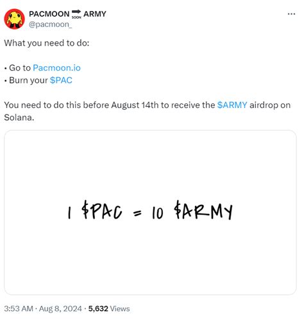View the 5,632 Views count
This screenshot has height=322, width=304.
pos(109,309)
